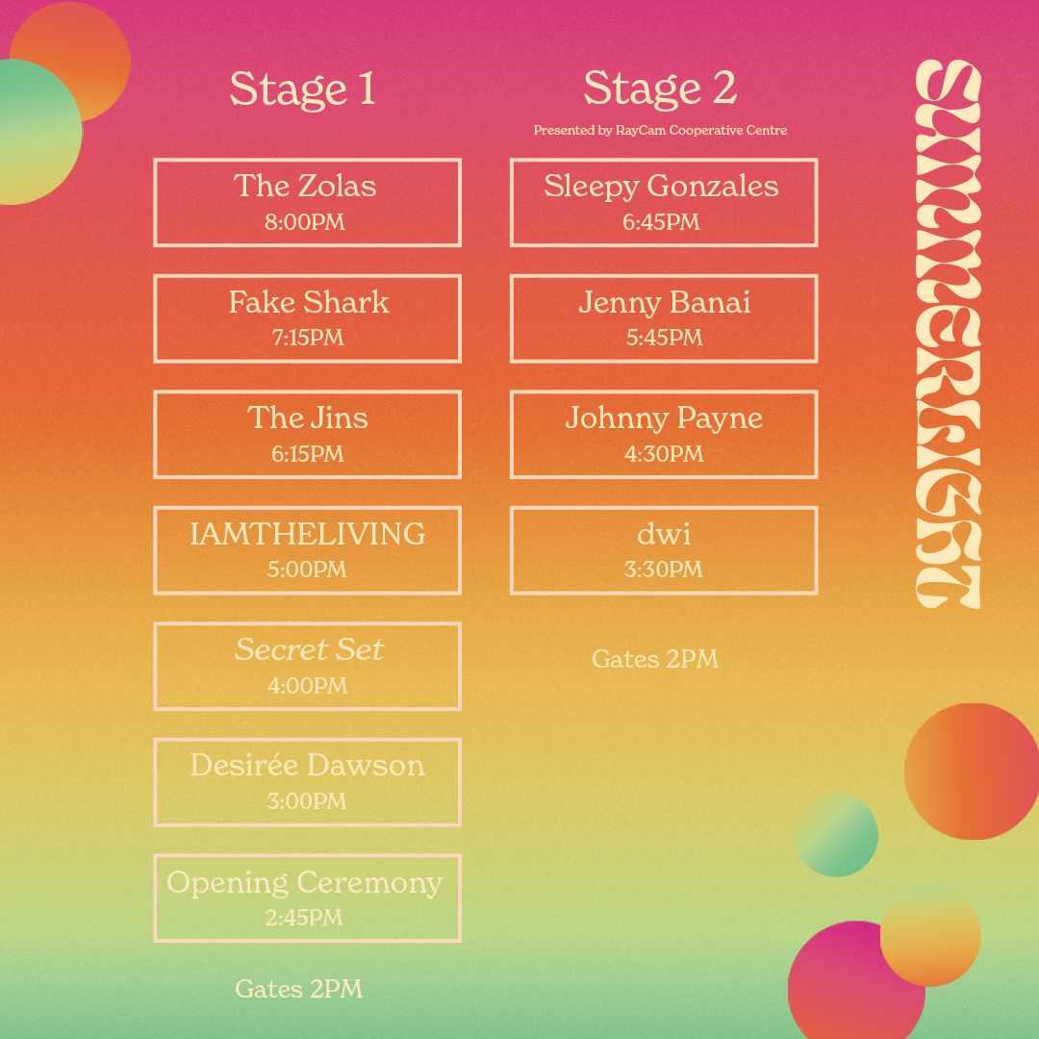Click Gates 2PM under Stage 1
This screenshot has height=1039, width=1039.
point(299,989)
